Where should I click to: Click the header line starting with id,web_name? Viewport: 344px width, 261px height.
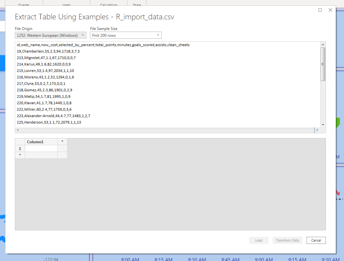click(x=103, y=45)
